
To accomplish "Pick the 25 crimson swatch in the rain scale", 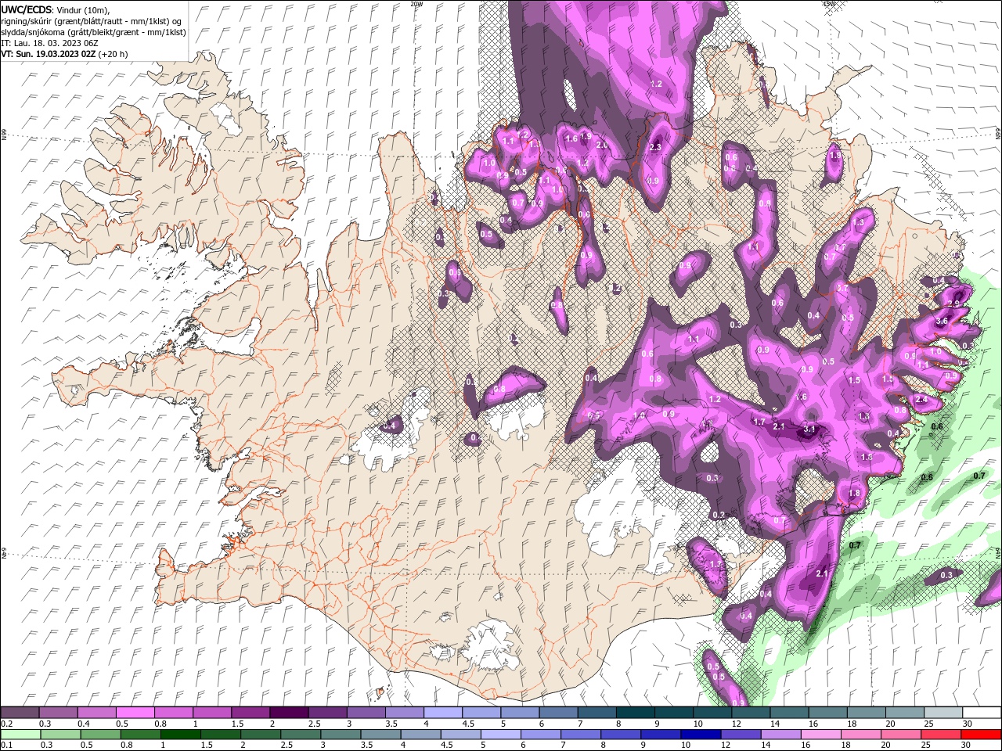I will (x=940, y=735).
